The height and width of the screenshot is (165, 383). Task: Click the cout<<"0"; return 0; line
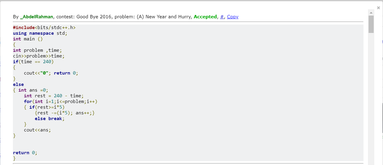[51, 73]
